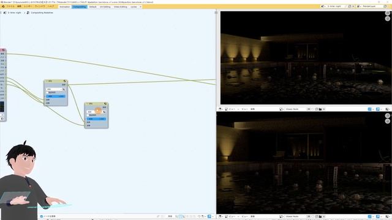The image size is (392, 220).
Task: Collapse the lower mix node via its header arrow
Action: (87, 104)
